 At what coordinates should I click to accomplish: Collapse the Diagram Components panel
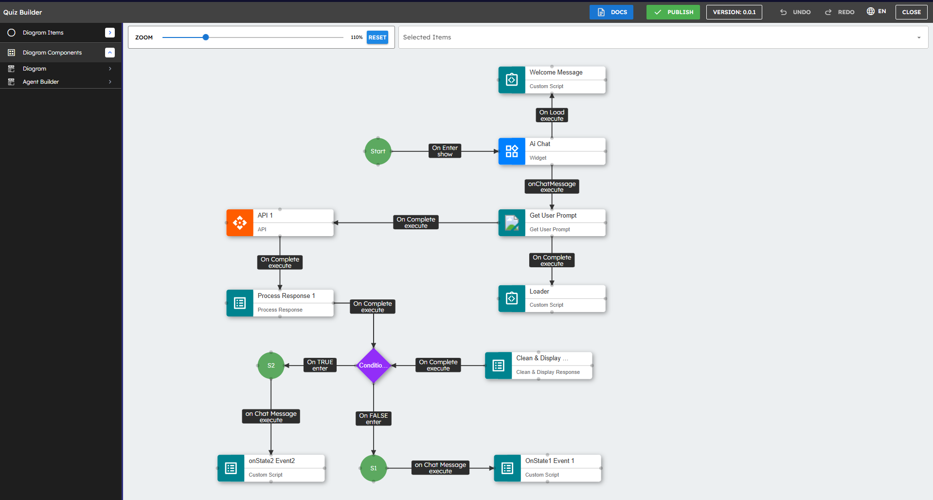click(110, 53)
